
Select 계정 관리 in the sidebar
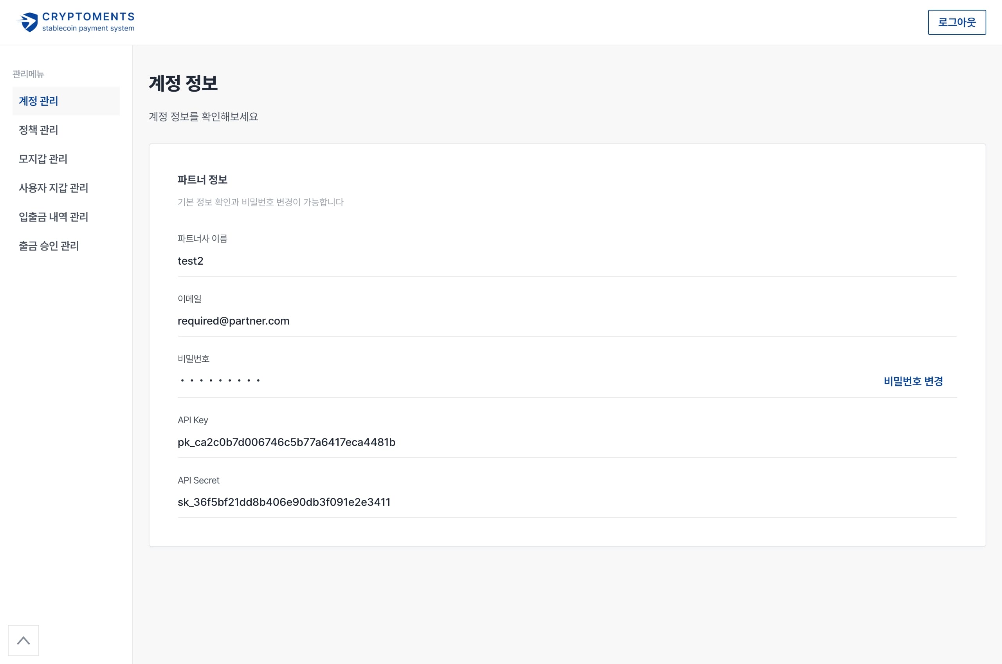(x=38, y=101)
